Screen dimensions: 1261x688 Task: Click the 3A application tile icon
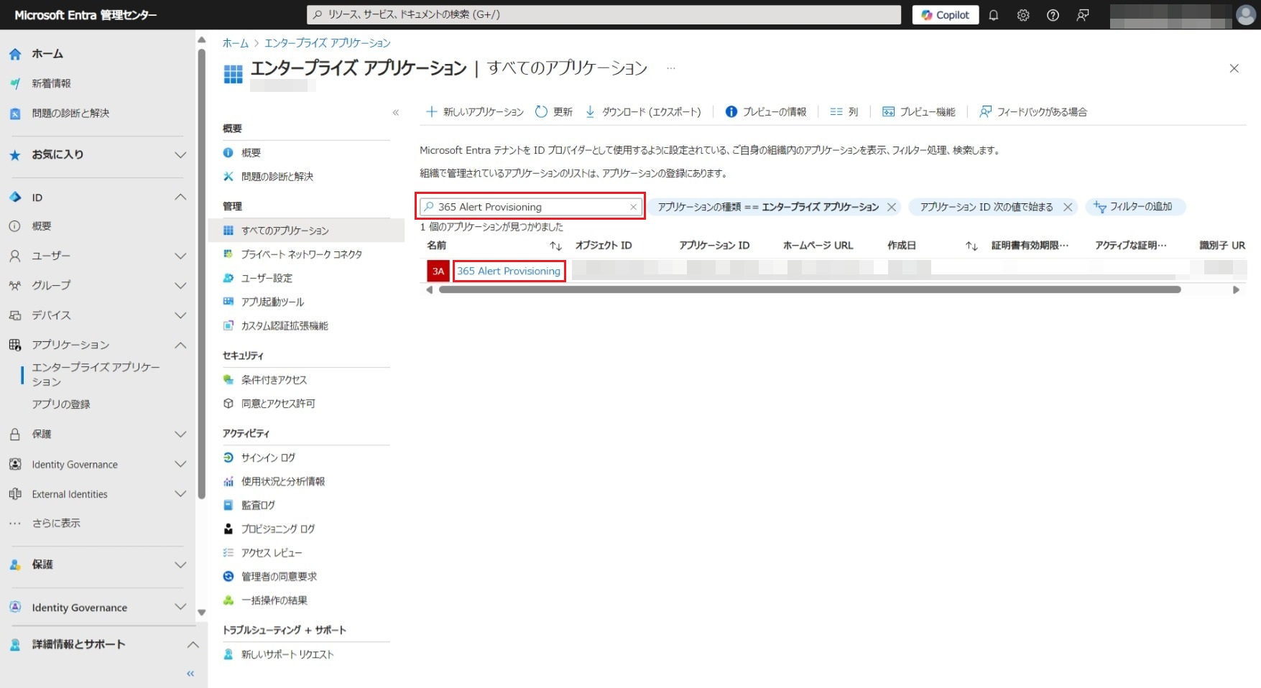(438, 271)
